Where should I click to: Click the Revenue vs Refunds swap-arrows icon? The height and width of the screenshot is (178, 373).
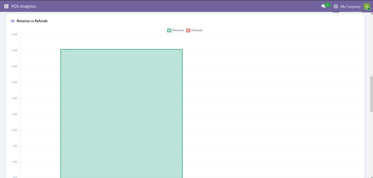(x=13, y=21)
